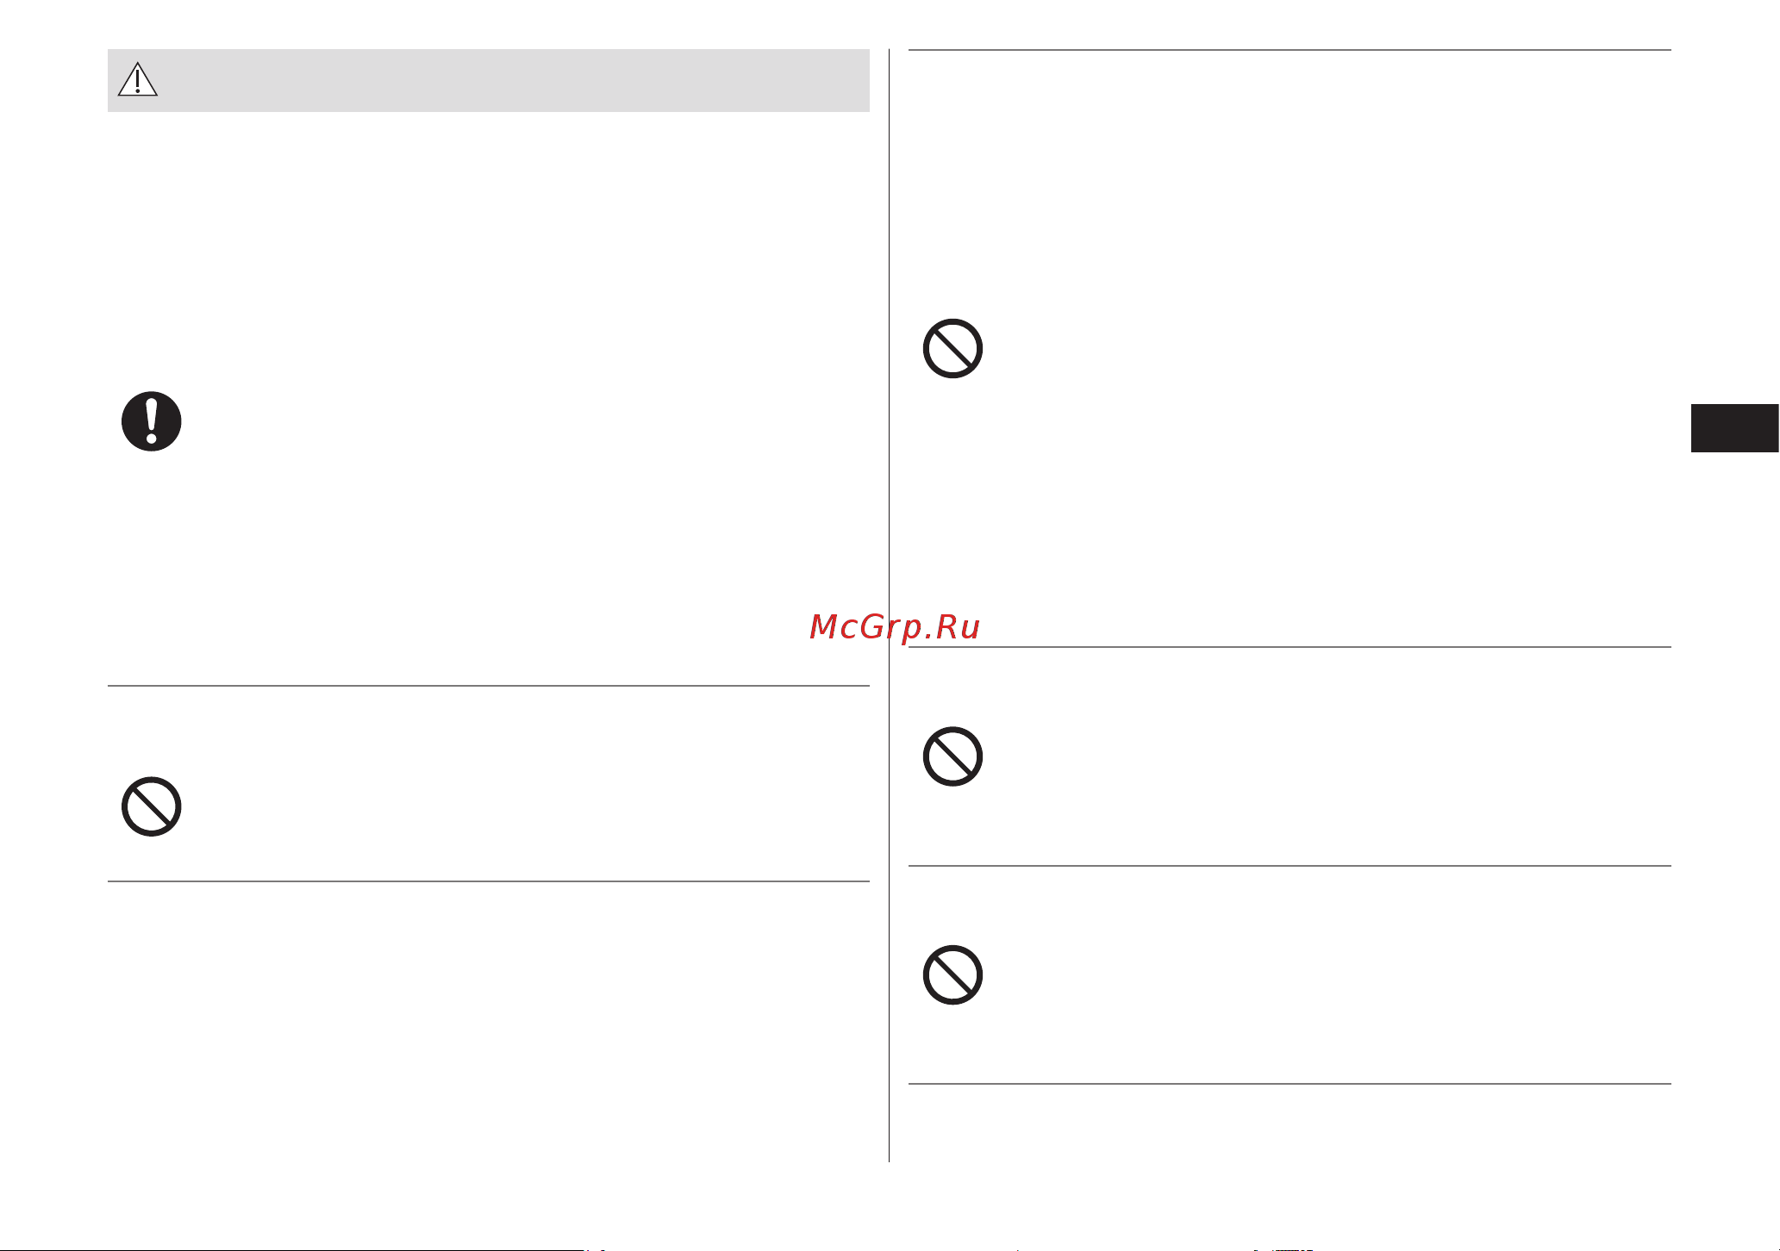Image resolution: width=1780 pixels, height=1251 pixels.
Task: Click the rule separating the two lower right prohibition icons
Action: click(x=1290, y=866)
